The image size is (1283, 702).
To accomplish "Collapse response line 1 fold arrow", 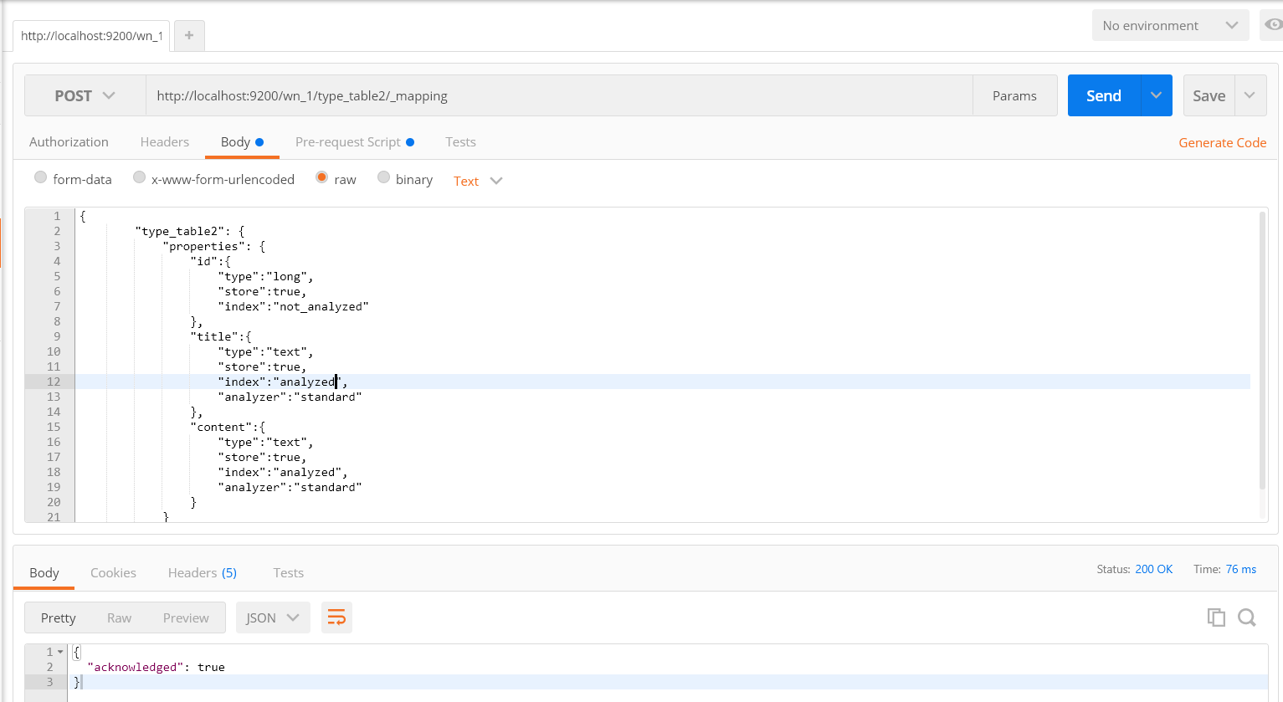I will [x=60, y=652].
